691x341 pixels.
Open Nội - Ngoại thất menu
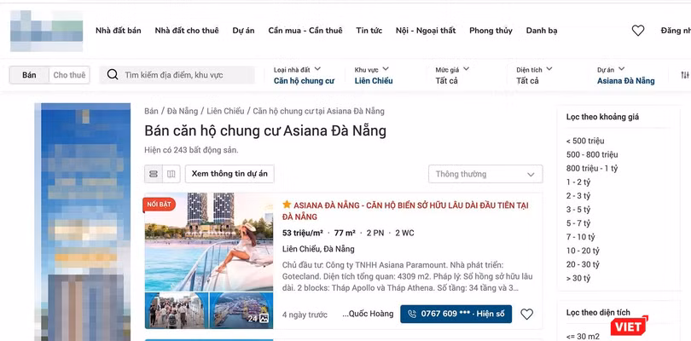coord(426,31)
